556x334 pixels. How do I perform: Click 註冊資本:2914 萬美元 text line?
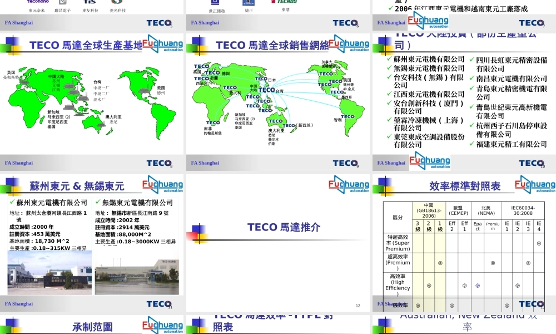(122, 227)
